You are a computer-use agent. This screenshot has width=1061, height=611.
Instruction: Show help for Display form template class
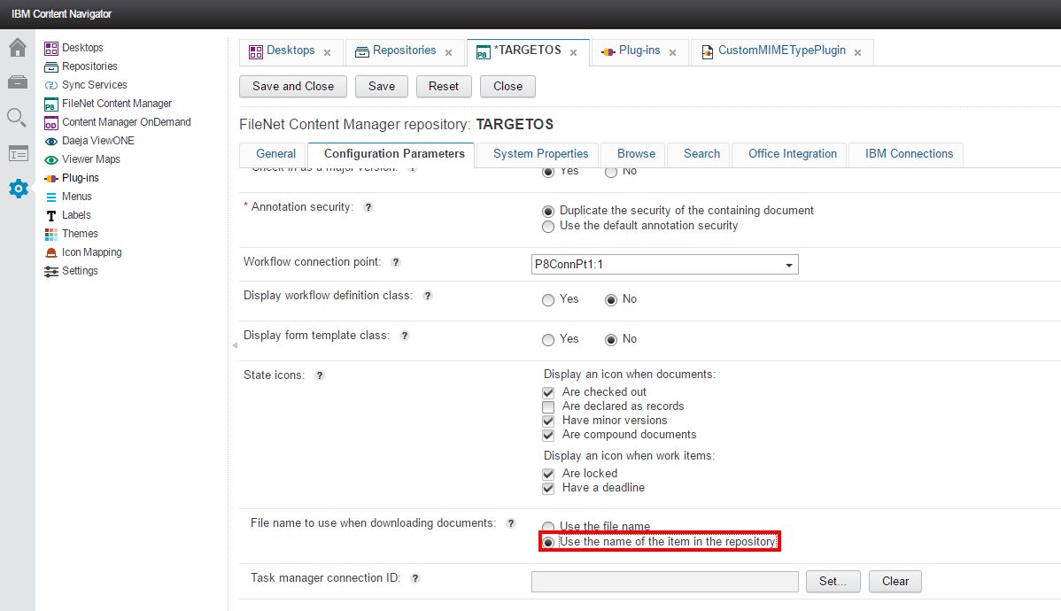click(405, 336)
